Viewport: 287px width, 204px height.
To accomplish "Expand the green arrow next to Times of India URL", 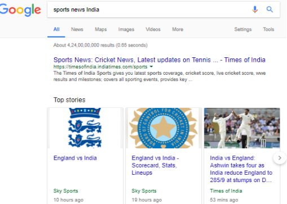I will tap(151, 66).
